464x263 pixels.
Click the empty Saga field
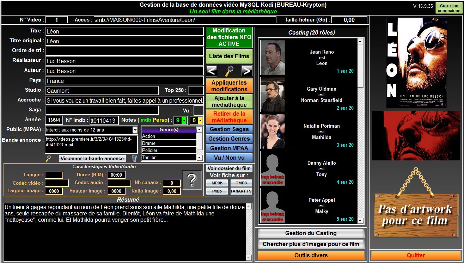pyautogui.click(x=102, y=110)
